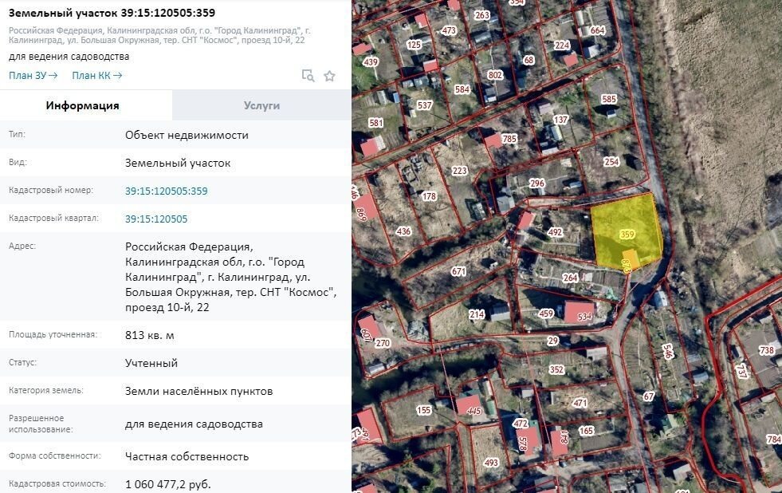The width and height of the screenshot is (782, 493).
Task: Click parcel labeled 178 on map
Action: 429,196
